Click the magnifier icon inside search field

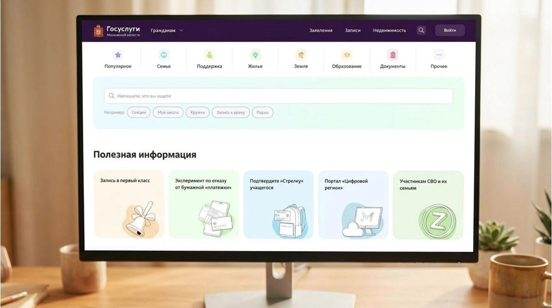coord(111,96)
